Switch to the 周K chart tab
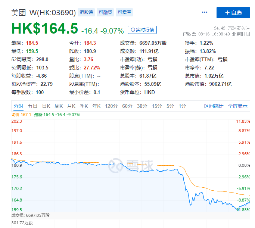The width and height of the screenshot is (255, 228). pos(59,106)
